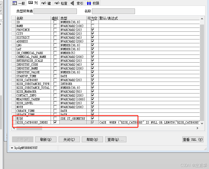Image resolution: width=209 pixels, height=169 pixels.
Task: Select the RISK_MANAGER name cell
Action: click(33, 92)
